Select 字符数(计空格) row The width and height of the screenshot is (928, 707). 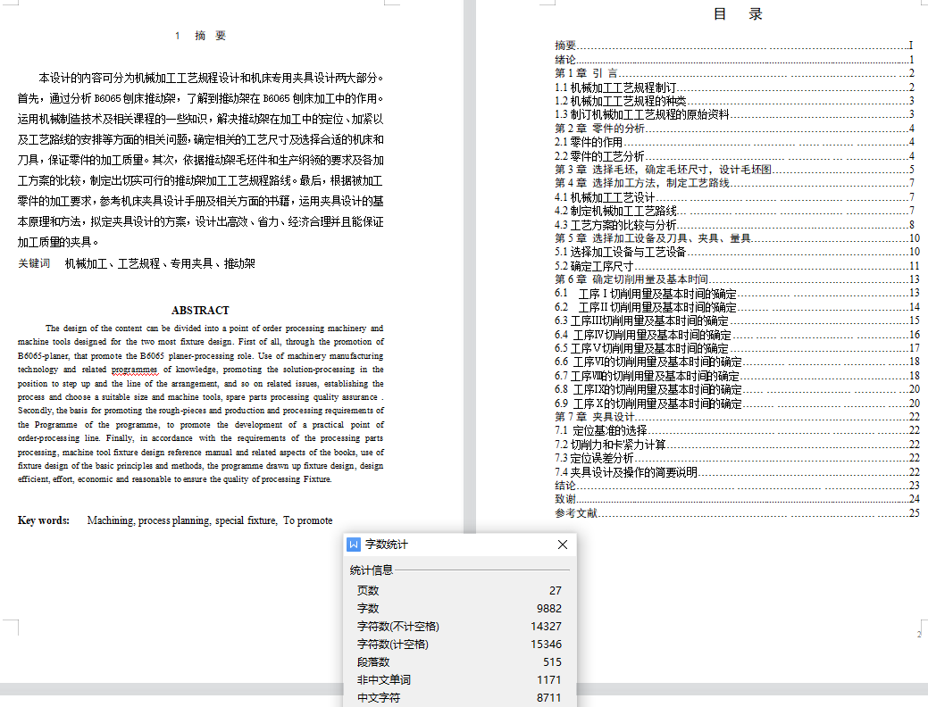459,644
